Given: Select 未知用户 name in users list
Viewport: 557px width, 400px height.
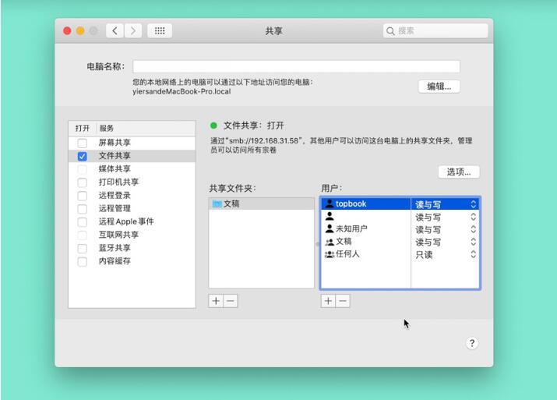Looking at the screenshot, I should pos(351,228).
